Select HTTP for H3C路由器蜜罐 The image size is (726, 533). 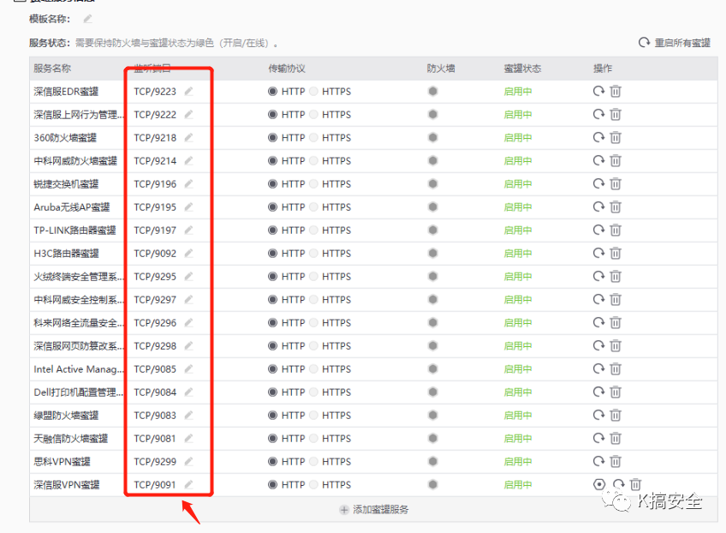[273, 254]
